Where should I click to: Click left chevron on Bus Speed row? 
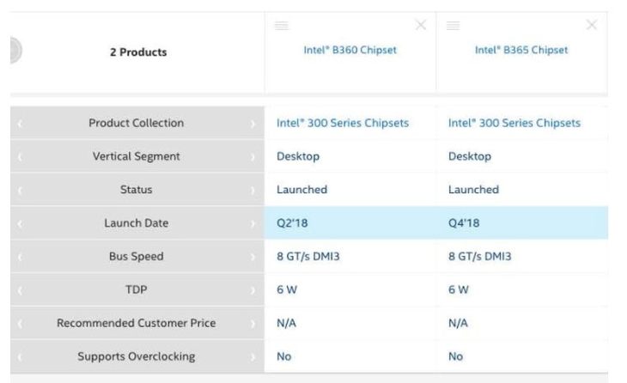[20, 257]
